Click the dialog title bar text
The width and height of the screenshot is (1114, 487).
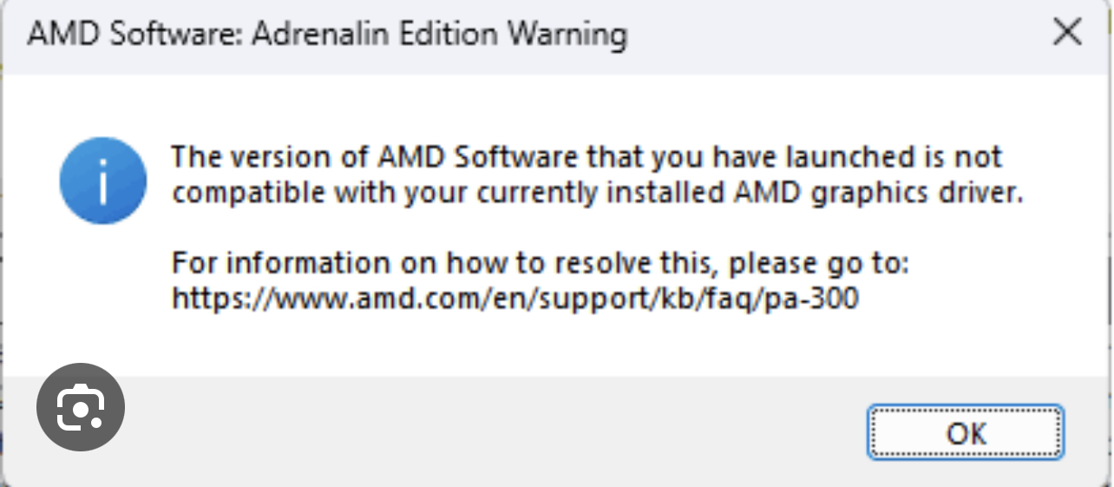(326, 34)
